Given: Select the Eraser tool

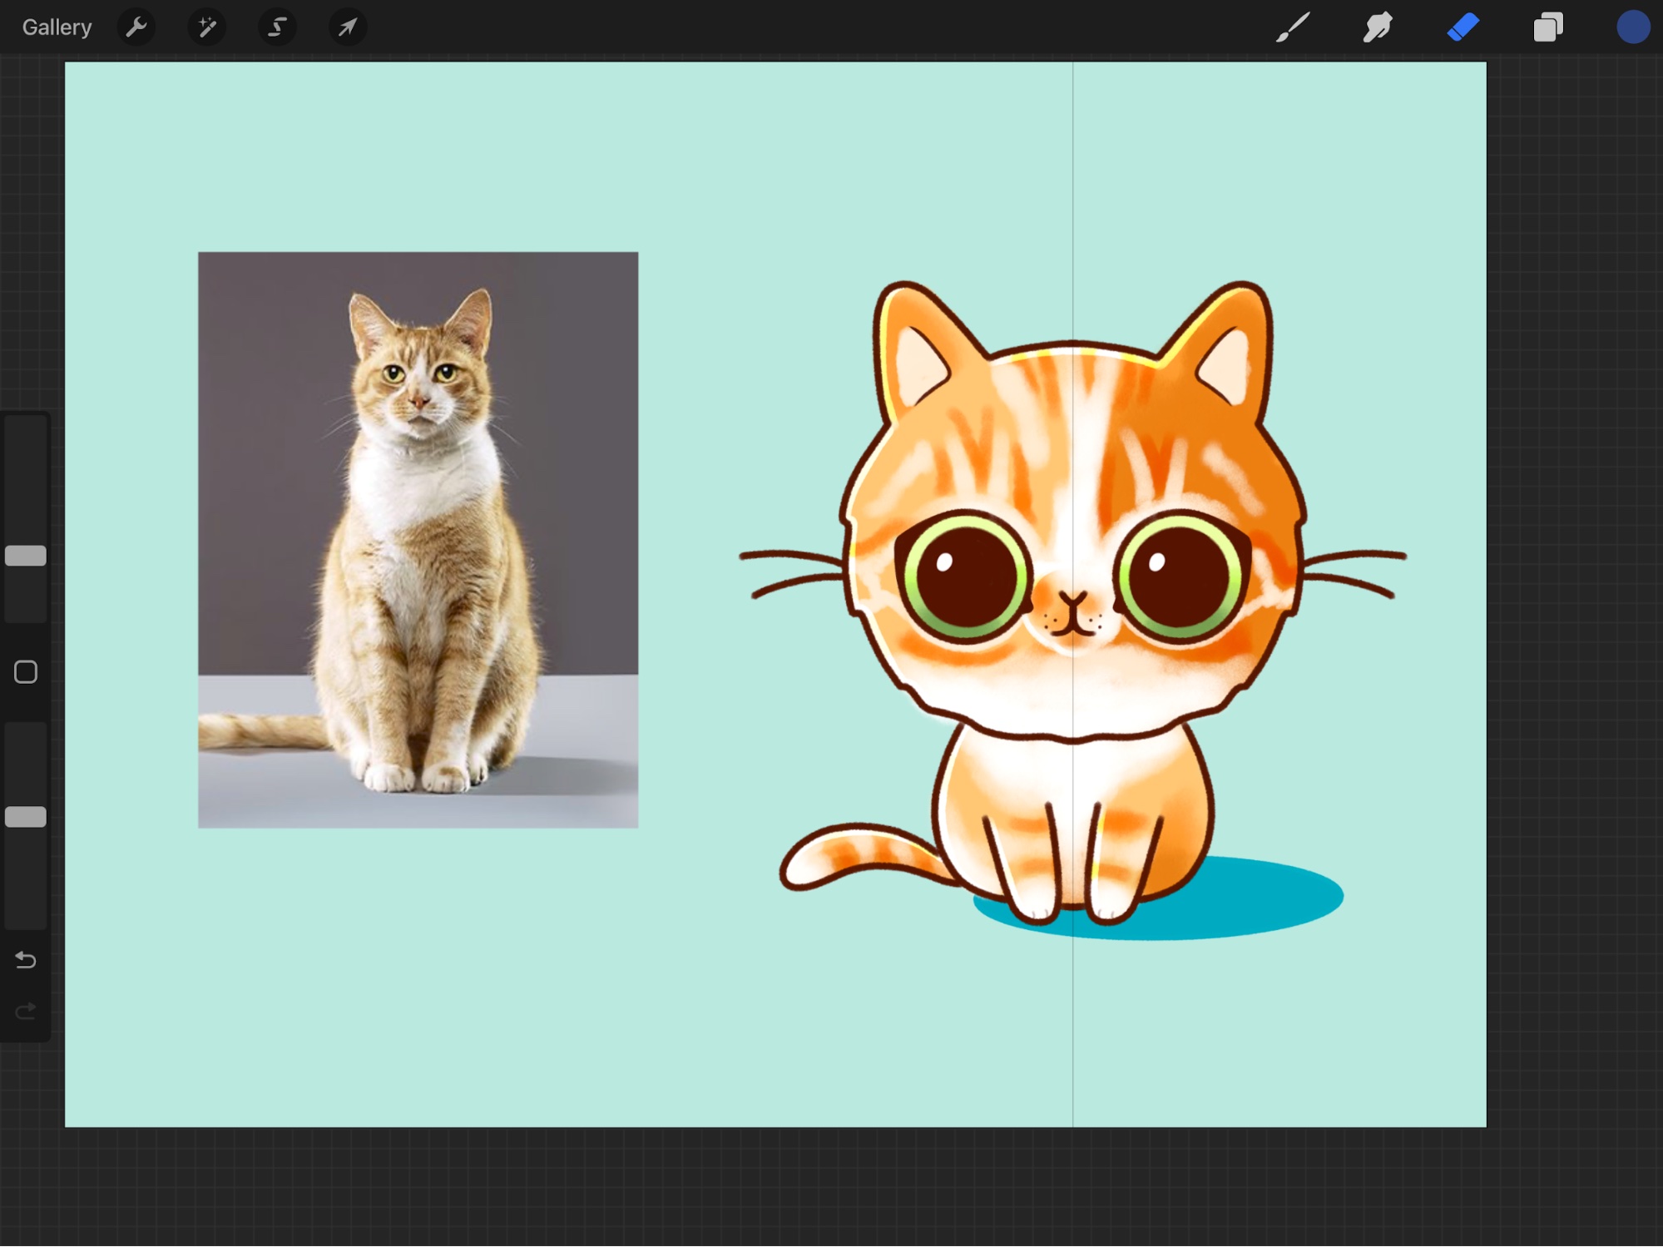Looking at the screenshot, I should point(1463,27).
